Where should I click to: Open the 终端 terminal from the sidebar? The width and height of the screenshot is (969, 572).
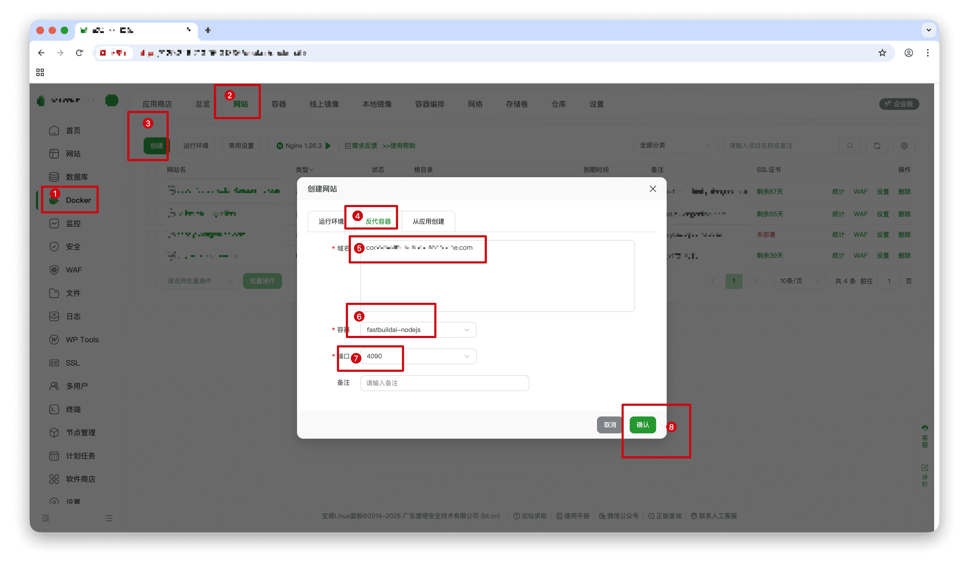tap(73, 409)
